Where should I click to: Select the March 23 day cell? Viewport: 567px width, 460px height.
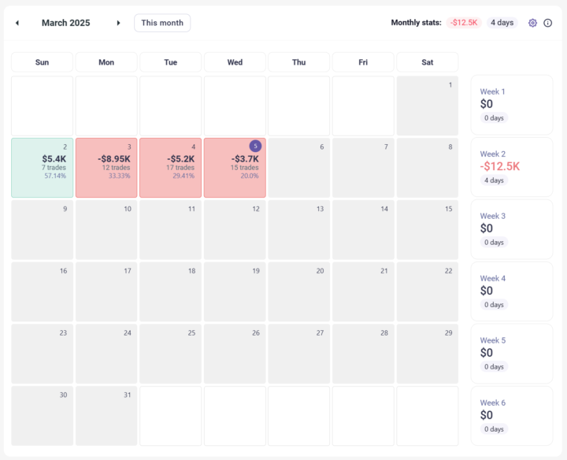pos(42,354)
